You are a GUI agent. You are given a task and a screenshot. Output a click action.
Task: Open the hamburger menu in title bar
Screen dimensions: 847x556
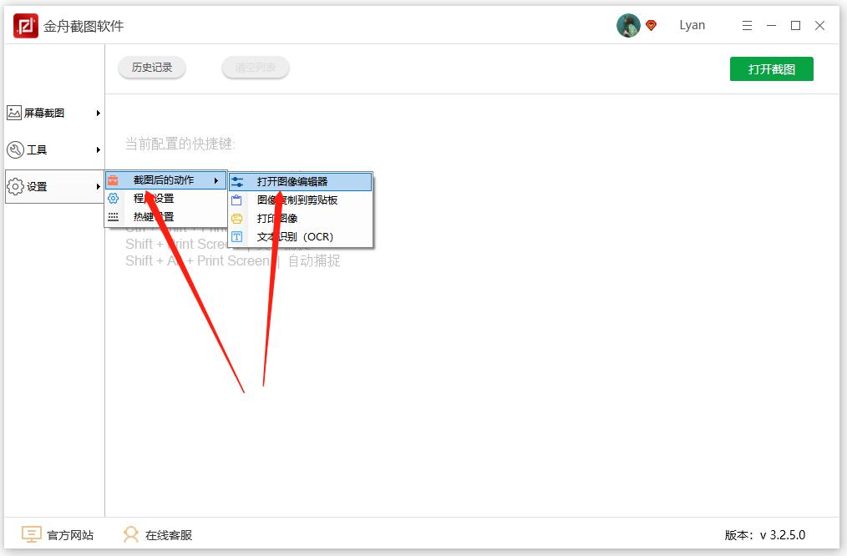pyautogui.click(x=747, y=25)
